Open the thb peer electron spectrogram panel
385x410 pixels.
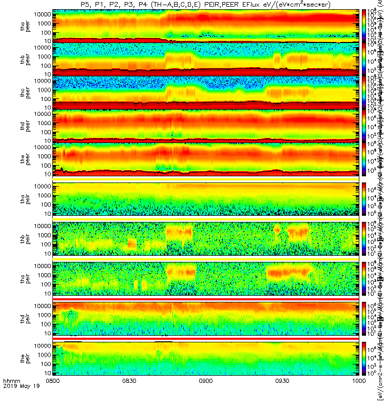(x=206, y=59)
